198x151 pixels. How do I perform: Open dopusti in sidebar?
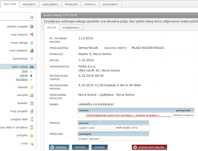(x=23, y=87)
